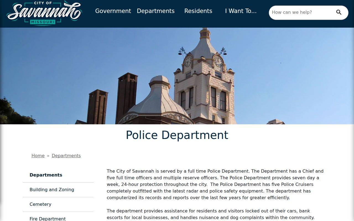This screenshot has width=354, height=221.
Task: Follow the Departments breadcrumb link
Action: pyautogui.click(x=66, y=156)
